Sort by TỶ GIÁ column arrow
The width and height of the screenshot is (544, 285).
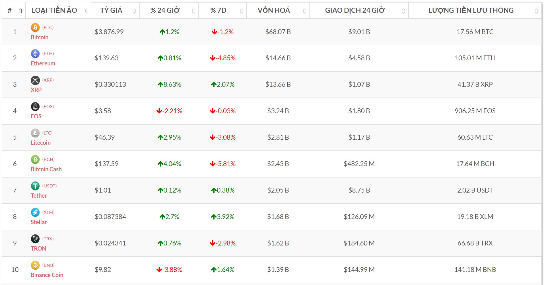coord(135,11)
